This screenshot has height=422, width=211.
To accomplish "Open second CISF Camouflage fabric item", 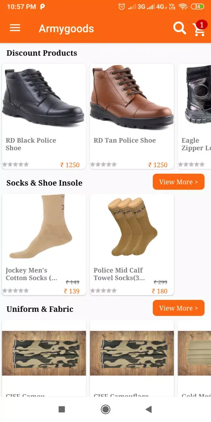I will (x=132, y=358).
